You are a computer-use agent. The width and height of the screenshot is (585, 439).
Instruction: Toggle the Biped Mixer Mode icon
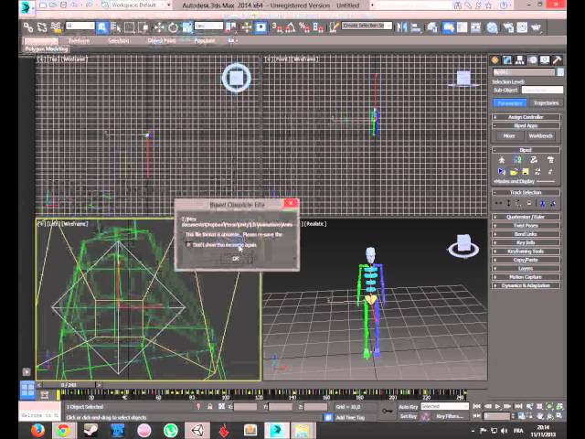550,160
